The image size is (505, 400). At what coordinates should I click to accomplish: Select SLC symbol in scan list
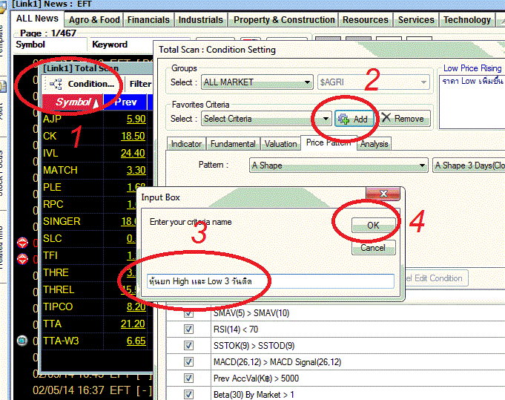[52, 238]
